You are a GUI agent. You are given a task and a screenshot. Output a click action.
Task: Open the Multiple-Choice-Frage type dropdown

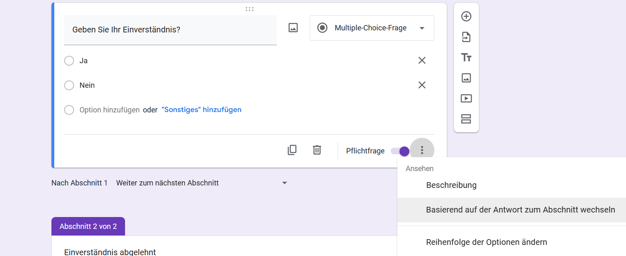[371, 28]
